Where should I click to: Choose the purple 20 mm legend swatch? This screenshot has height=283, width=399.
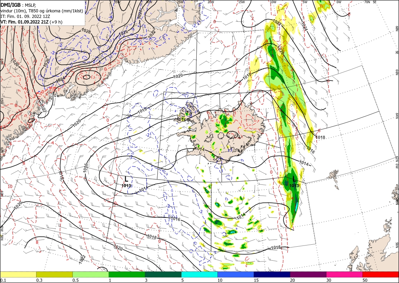(308, 274)
